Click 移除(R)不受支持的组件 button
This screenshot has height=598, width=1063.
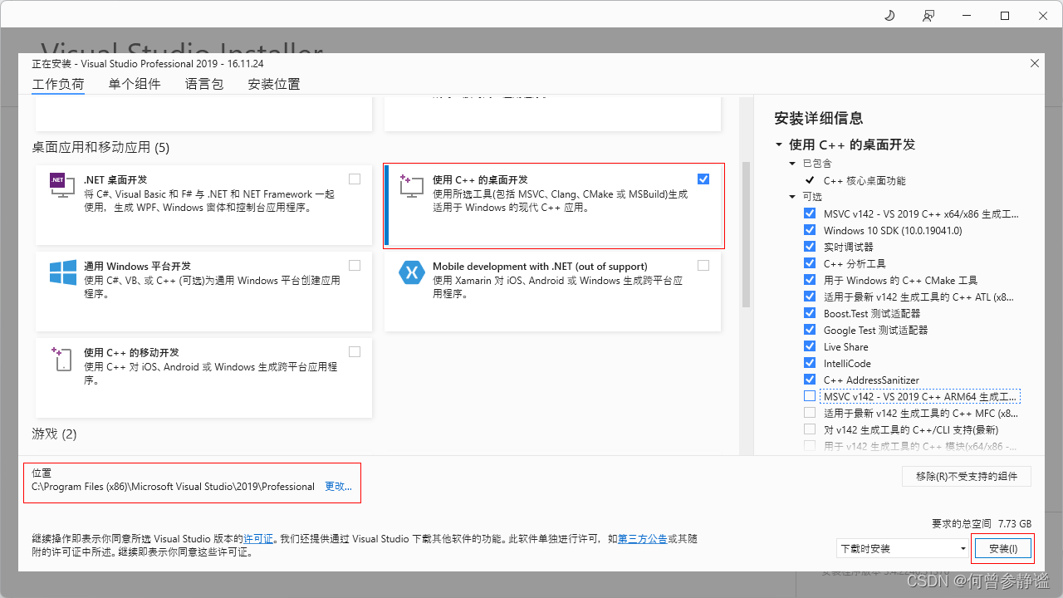tap(967, 476)
